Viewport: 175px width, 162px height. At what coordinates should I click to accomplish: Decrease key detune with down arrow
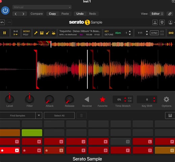point(130,34)
